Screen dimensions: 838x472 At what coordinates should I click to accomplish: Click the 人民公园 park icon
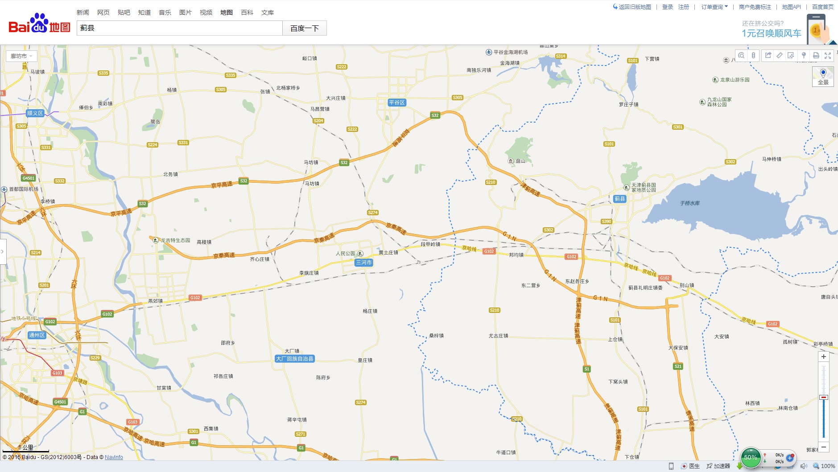(x=360, y=254)
